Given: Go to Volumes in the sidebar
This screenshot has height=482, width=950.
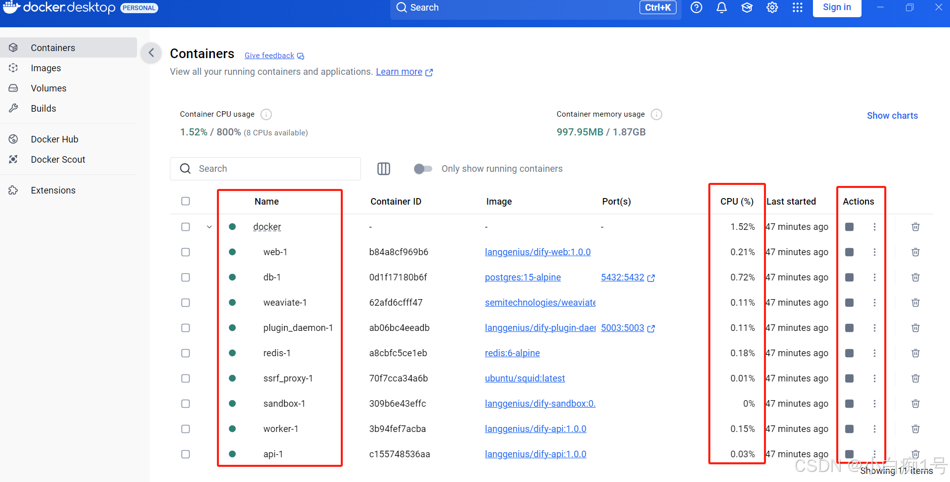Looking at the screenshot, I should [68, 88].
